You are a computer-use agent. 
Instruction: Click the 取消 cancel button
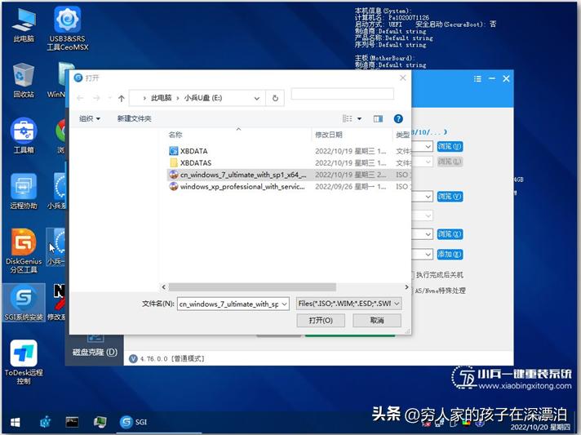377,321
